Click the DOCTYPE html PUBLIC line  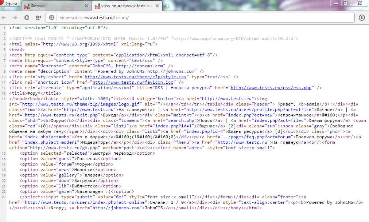pos(154,39)
